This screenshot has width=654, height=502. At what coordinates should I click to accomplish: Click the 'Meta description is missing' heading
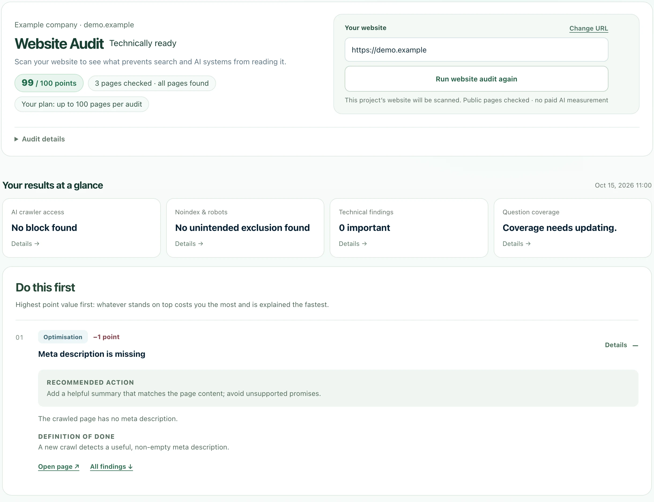92,354
